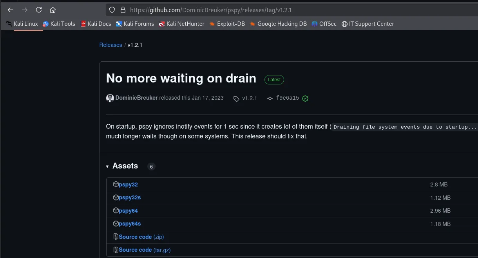Click the padlock site security icon

pyautogui.click(x=123, y=10)
